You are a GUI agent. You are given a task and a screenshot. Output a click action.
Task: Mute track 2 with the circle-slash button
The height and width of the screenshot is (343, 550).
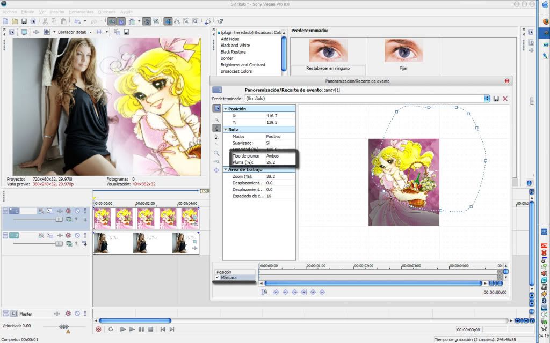pyautogui.click(x=77, y=235)
